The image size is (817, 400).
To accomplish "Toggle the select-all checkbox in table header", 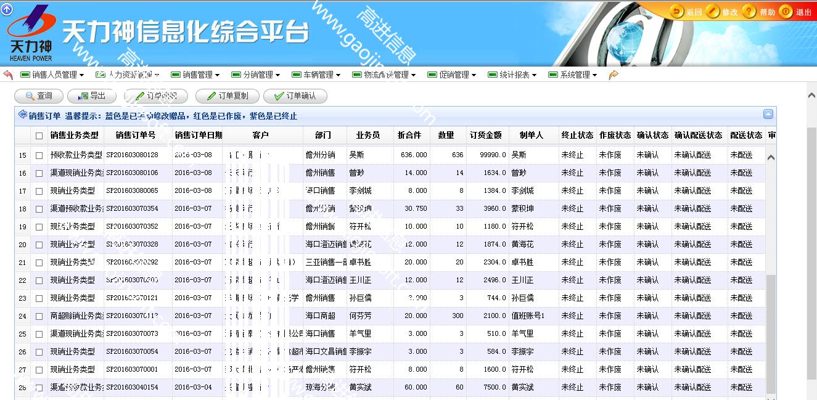I will pyautogui.click(x=39, y=136).
